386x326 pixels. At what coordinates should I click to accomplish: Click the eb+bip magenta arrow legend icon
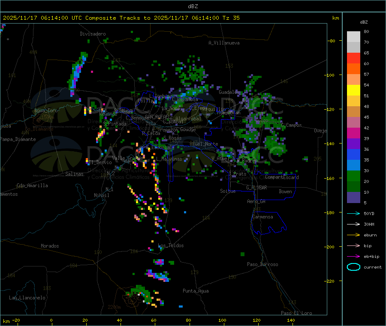[353, 257]
